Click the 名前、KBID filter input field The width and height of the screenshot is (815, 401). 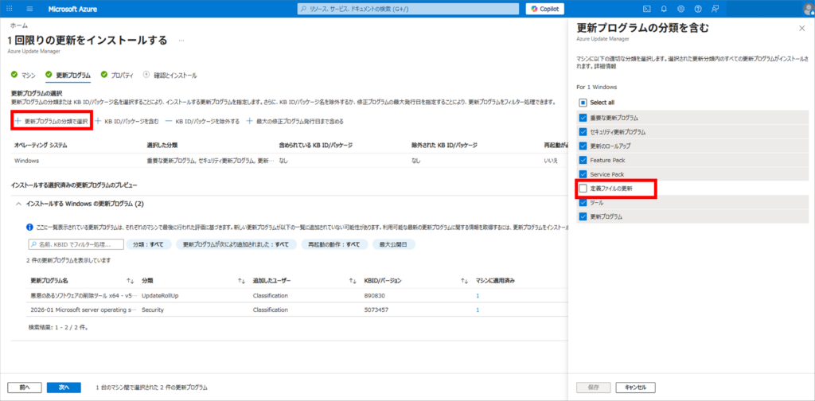click(76, 244)
